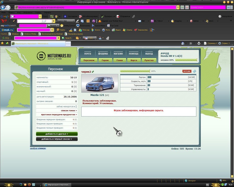The image size is (234, 187).
Task: Click the Карта nav button
Action: point(134,60)
